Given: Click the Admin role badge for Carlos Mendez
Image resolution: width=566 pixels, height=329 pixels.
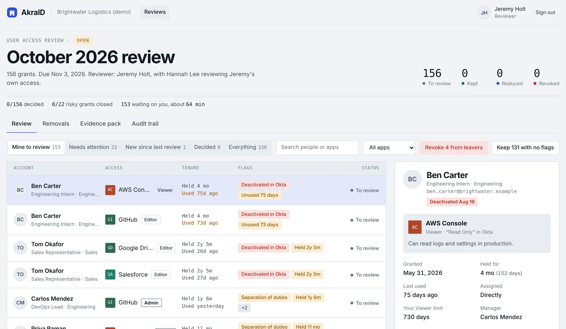Looking at the screenshot, I should pyautogui.click(x=151, y=303).
